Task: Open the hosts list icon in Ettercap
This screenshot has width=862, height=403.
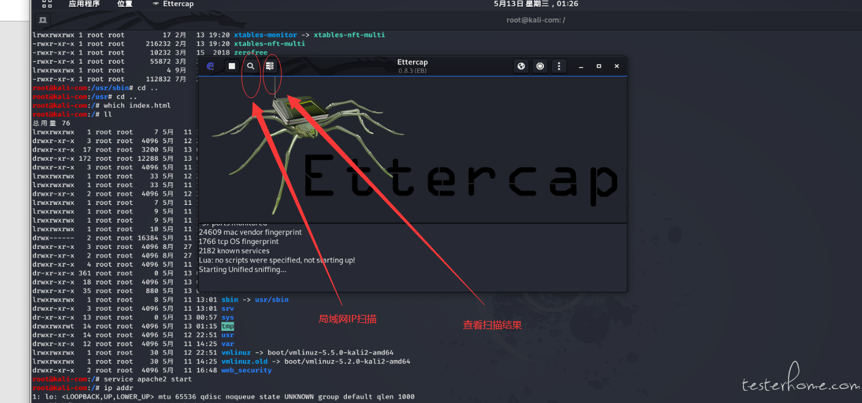Action: point(270,66)
